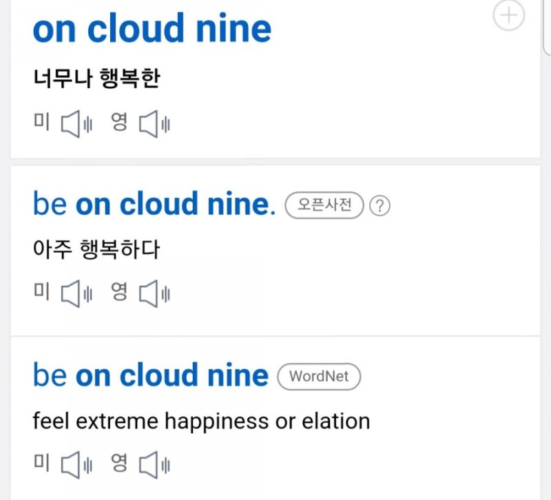Select the definition '아주 행복하다'
551x500 pixels.
click(x=96, y=249)
